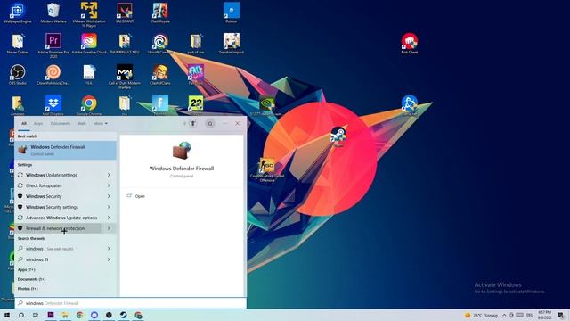
Task: Click the rewards badge icon in search header
Action: (192, 124)
